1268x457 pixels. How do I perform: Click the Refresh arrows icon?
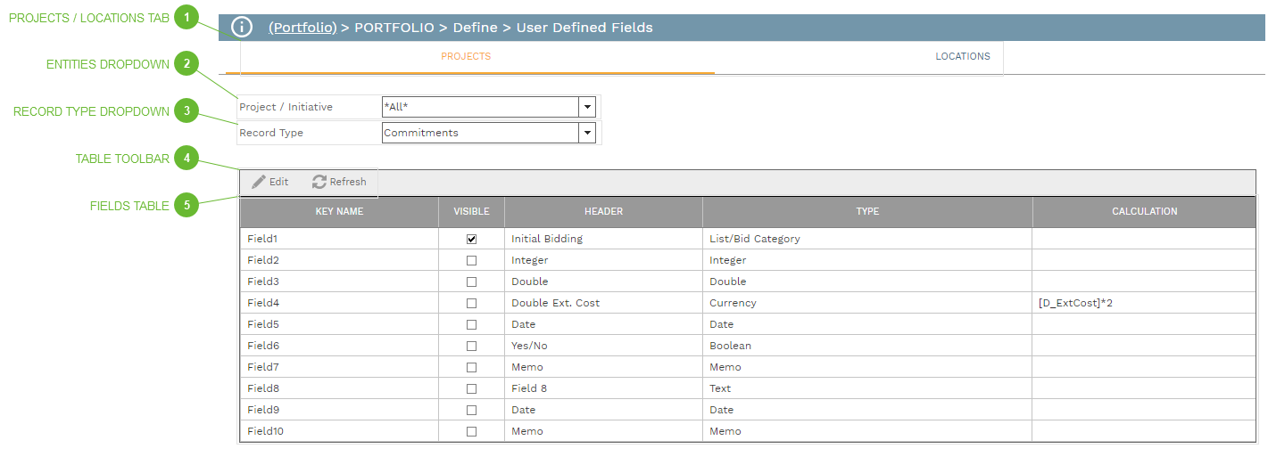coord(319,182)
